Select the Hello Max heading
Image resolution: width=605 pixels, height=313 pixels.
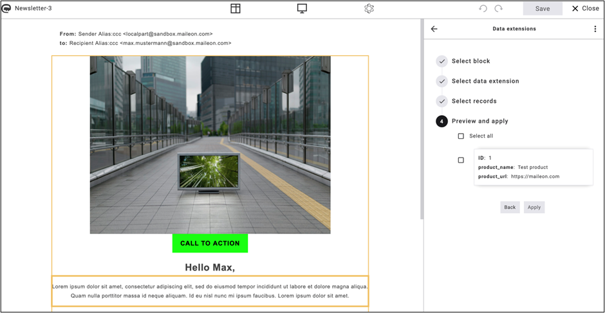point(210,267)
